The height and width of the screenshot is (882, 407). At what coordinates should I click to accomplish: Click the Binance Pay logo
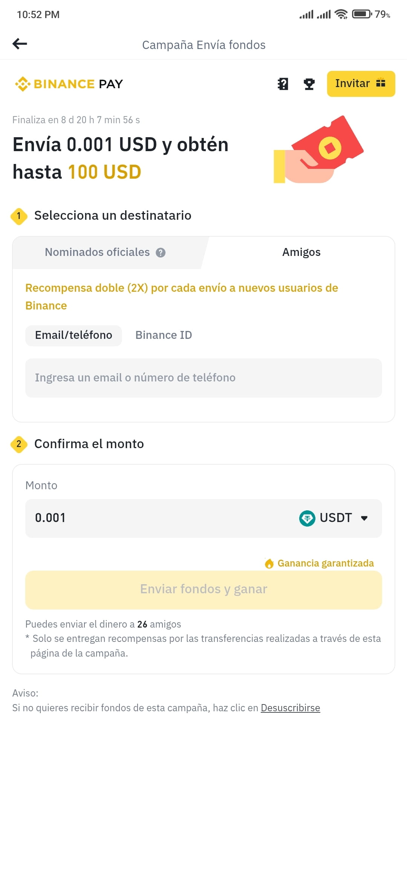point(69,84)
